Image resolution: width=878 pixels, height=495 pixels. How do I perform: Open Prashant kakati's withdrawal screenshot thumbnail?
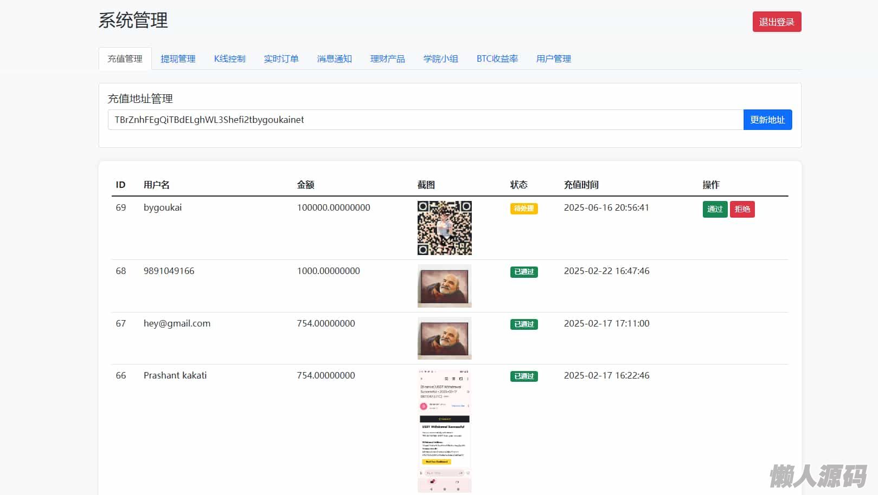[x=444, y=431]
